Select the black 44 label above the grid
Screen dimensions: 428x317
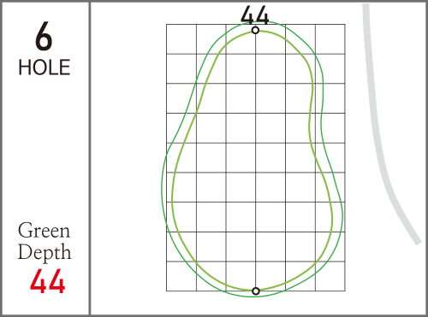coord(254,16)
